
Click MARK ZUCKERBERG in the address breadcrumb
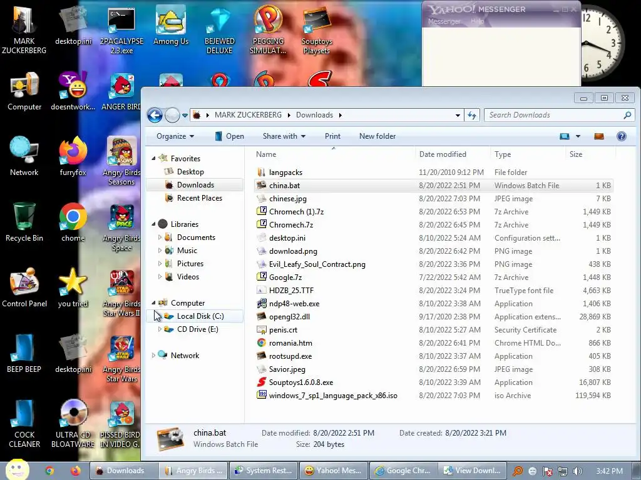248,115
